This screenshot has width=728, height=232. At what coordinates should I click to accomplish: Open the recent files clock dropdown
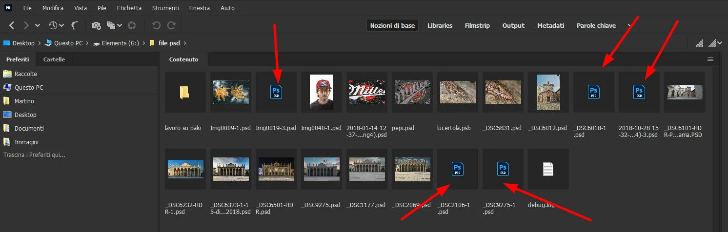[56, 25]
